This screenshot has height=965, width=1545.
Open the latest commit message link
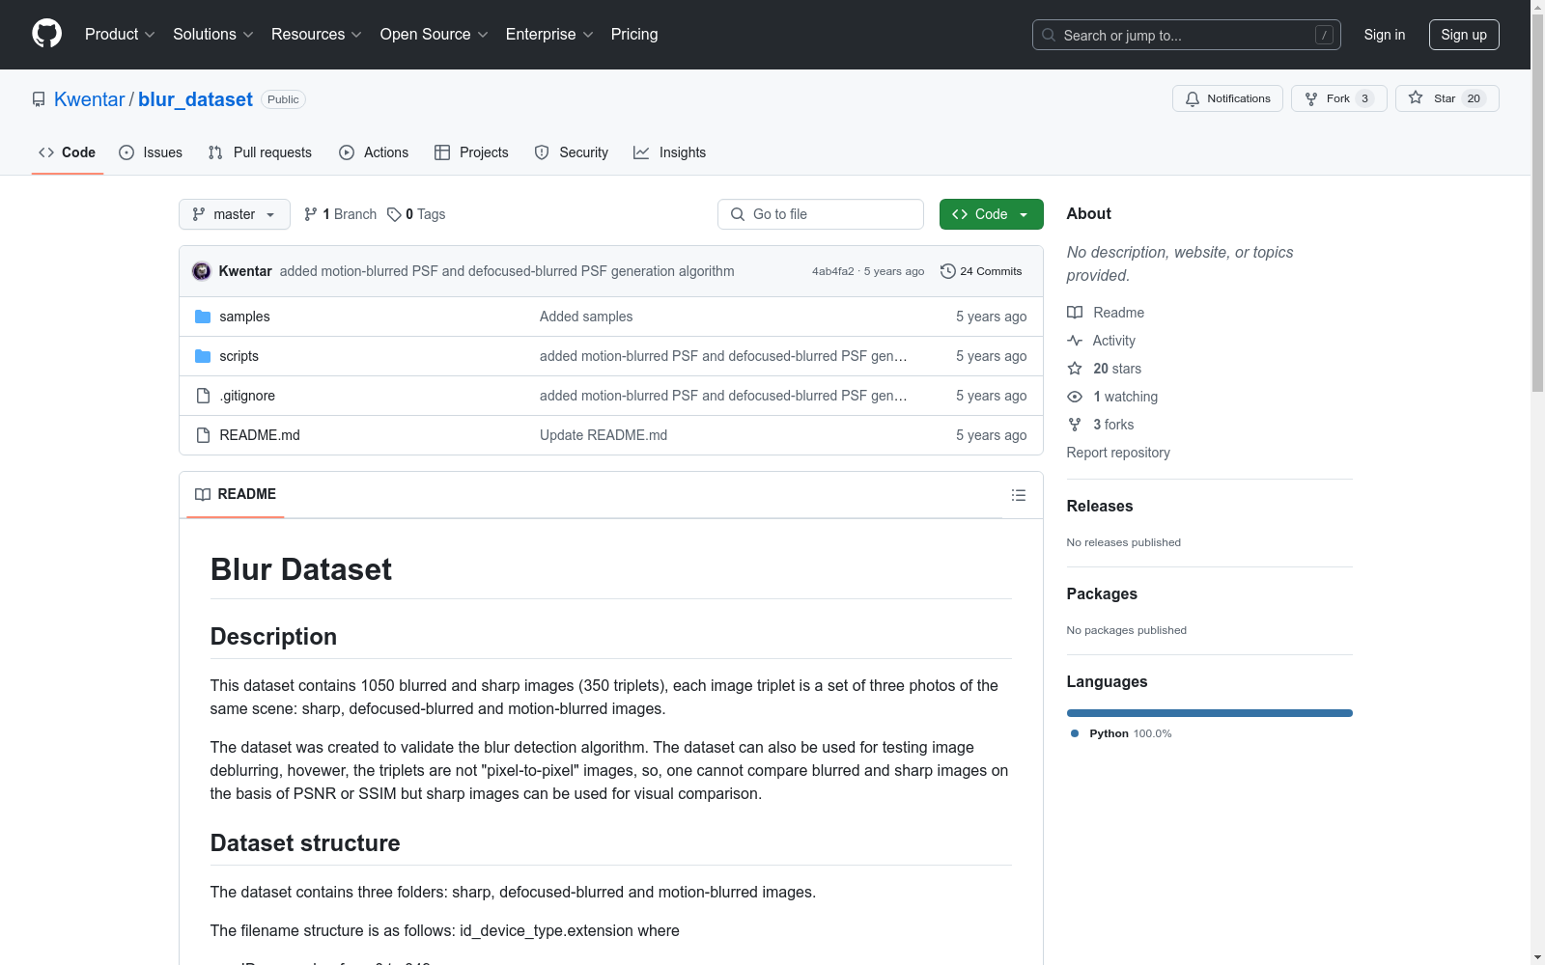click(507, 271)
